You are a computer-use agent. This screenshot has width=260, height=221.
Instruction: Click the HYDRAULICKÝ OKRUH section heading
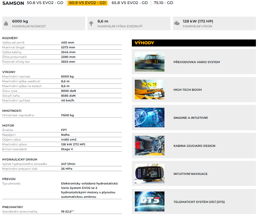pos(20,159)
